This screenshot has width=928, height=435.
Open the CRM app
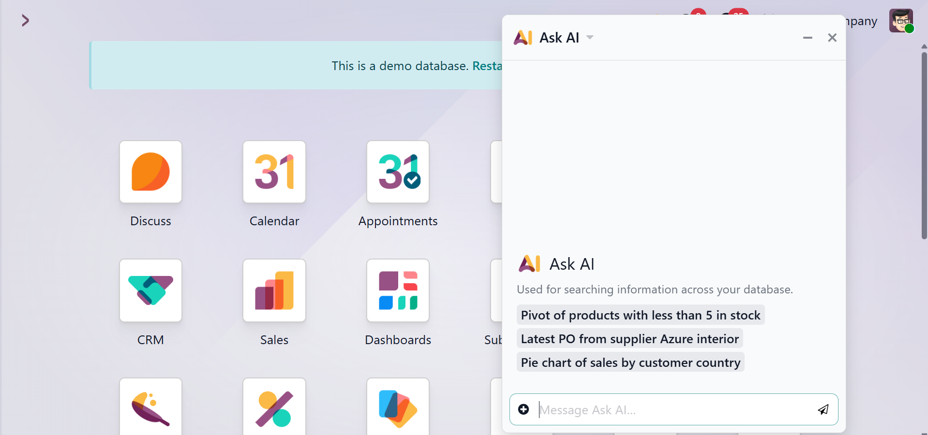(150, 291)
